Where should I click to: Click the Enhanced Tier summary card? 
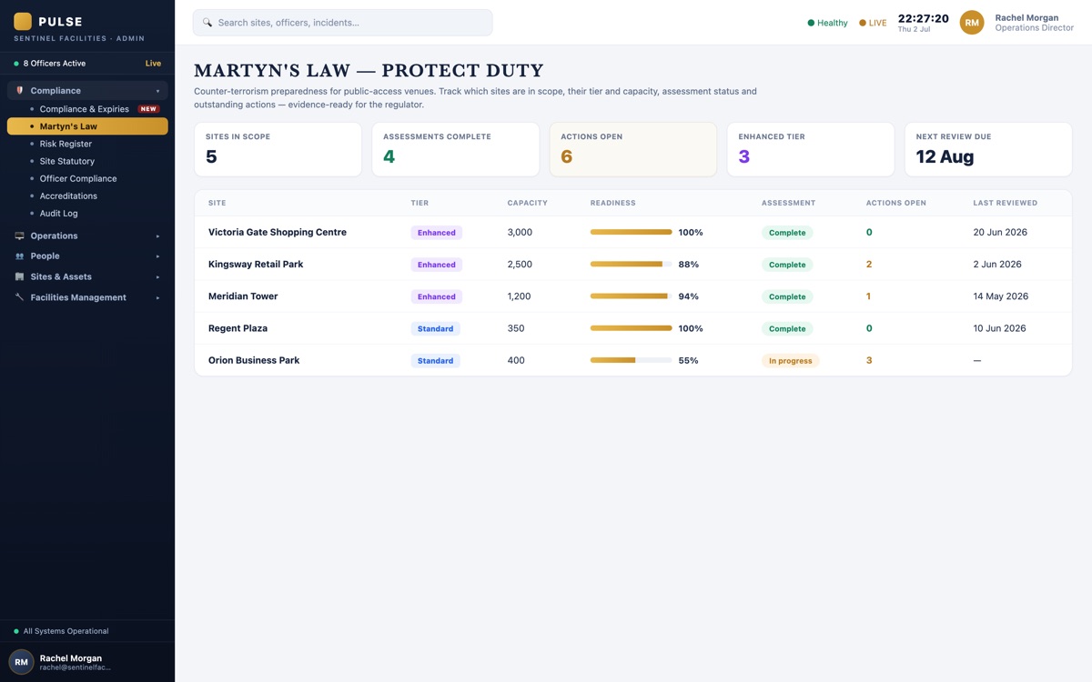(x=811, y=149)
